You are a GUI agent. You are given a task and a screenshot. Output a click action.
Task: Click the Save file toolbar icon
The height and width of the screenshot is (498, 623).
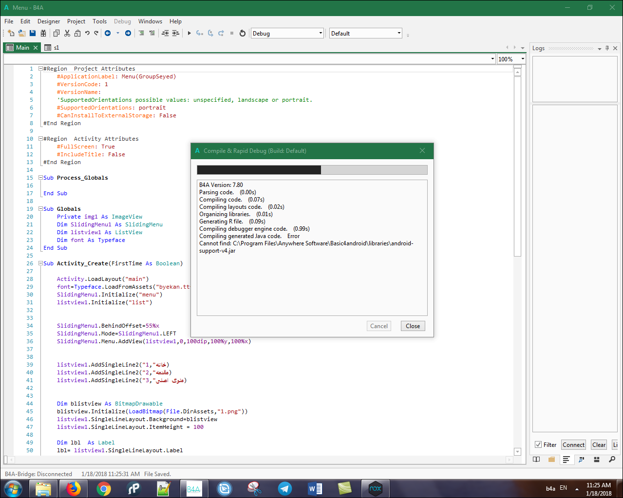point(33,33)
